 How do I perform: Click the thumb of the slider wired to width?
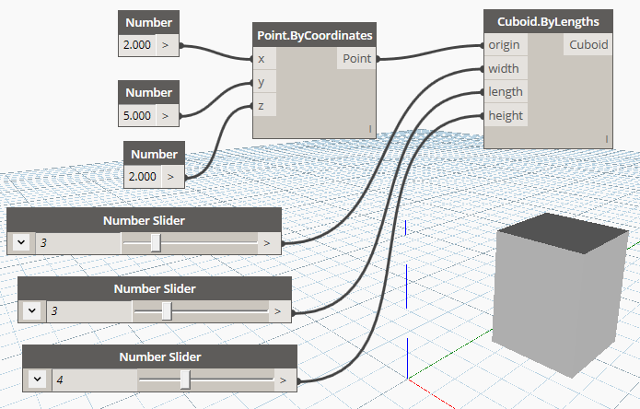point(156,243)
